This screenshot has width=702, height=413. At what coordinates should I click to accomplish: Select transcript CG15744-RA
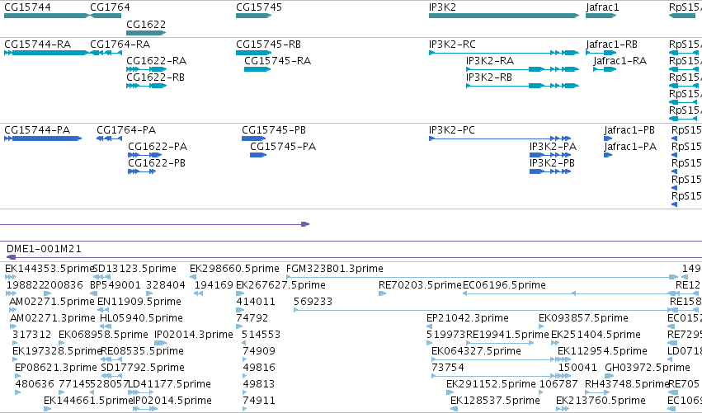(x=46, y=53)
